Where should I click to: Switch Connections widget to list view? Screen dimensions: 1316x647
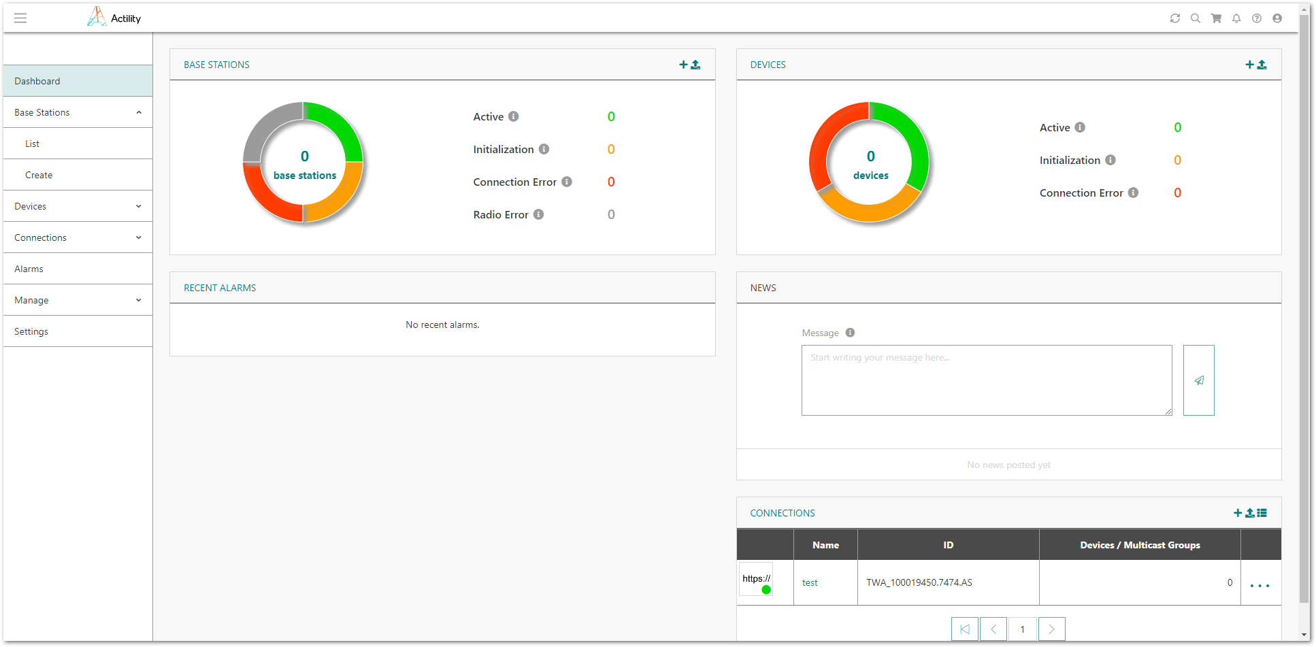(1262, 513)
